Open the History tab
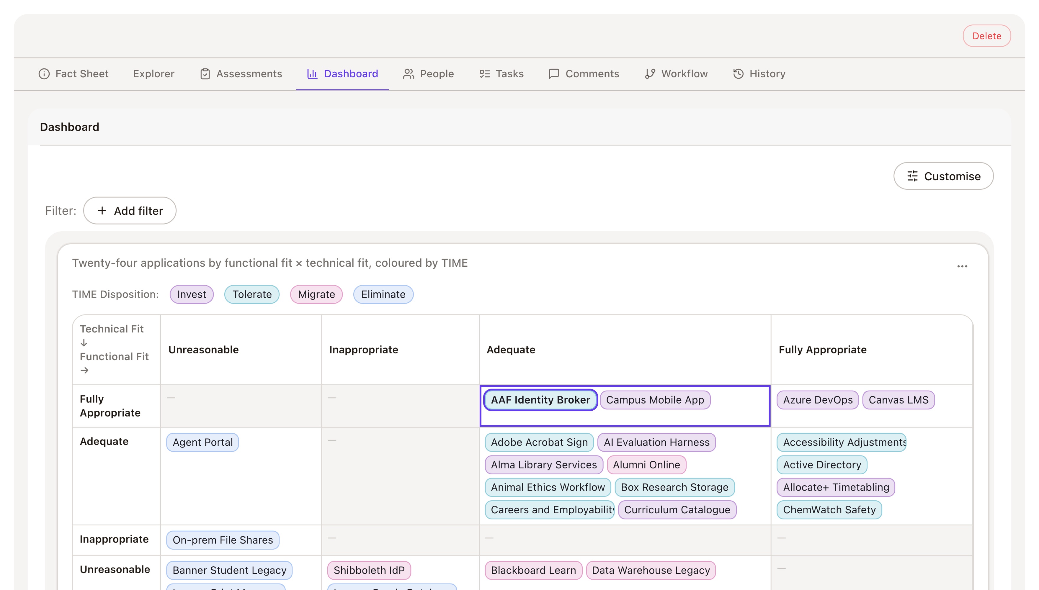The image size is (1039, 590). click(x=759, y=74)
